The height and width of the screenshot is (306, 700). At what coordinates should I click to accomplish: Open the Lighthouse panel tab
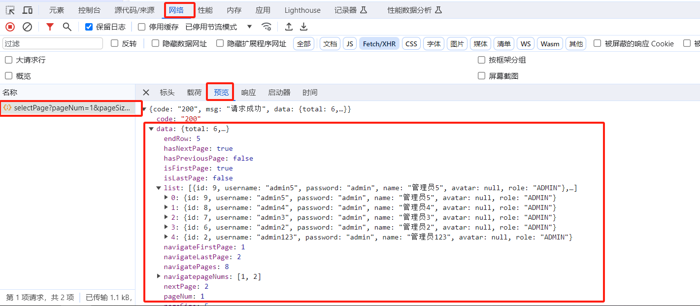coord(302,10)
